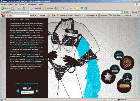Refresh the page with green arrows icon
The width and height of the screenshot is (140, 101).
(x=23, y=8)
